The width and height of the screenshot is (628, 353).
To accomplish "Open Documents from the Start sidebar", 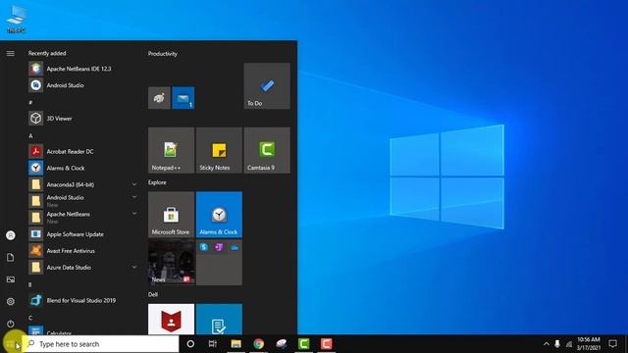I will 11,257.
